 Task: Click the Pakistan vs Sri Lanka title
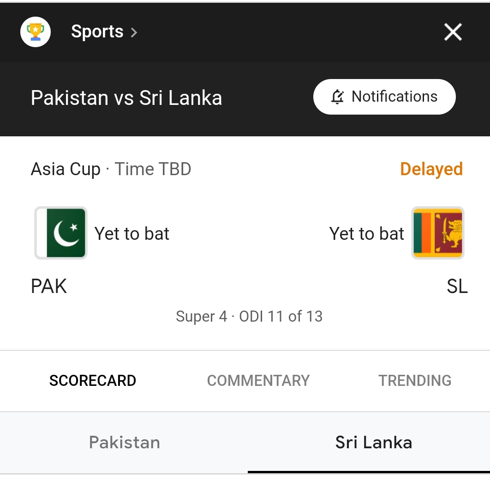(x=126, y=98)
